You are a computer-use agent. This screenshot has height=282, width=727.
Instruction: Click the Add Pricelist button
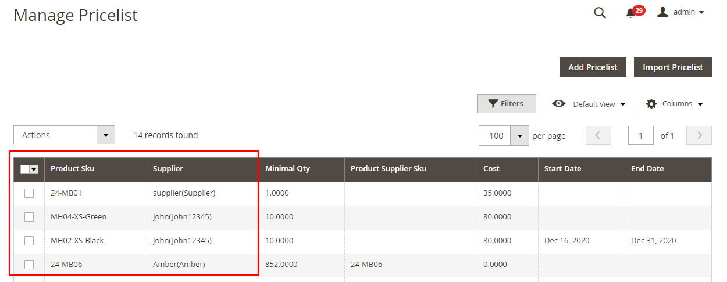coord(593,67)
